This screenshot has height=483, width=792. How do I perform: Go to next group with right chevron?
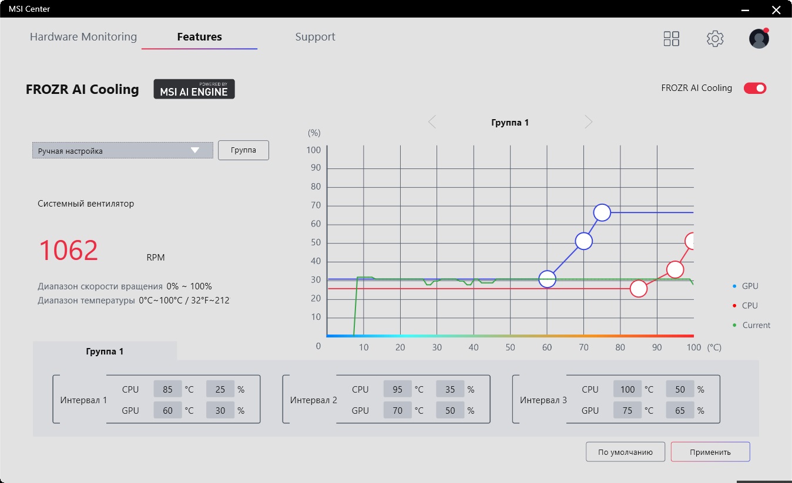(x=589, y=122)
